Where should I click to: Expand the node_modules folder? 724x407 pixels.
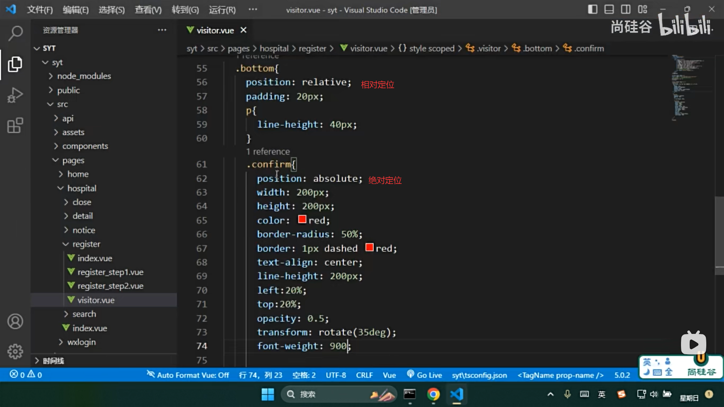[x=84, y=76]
